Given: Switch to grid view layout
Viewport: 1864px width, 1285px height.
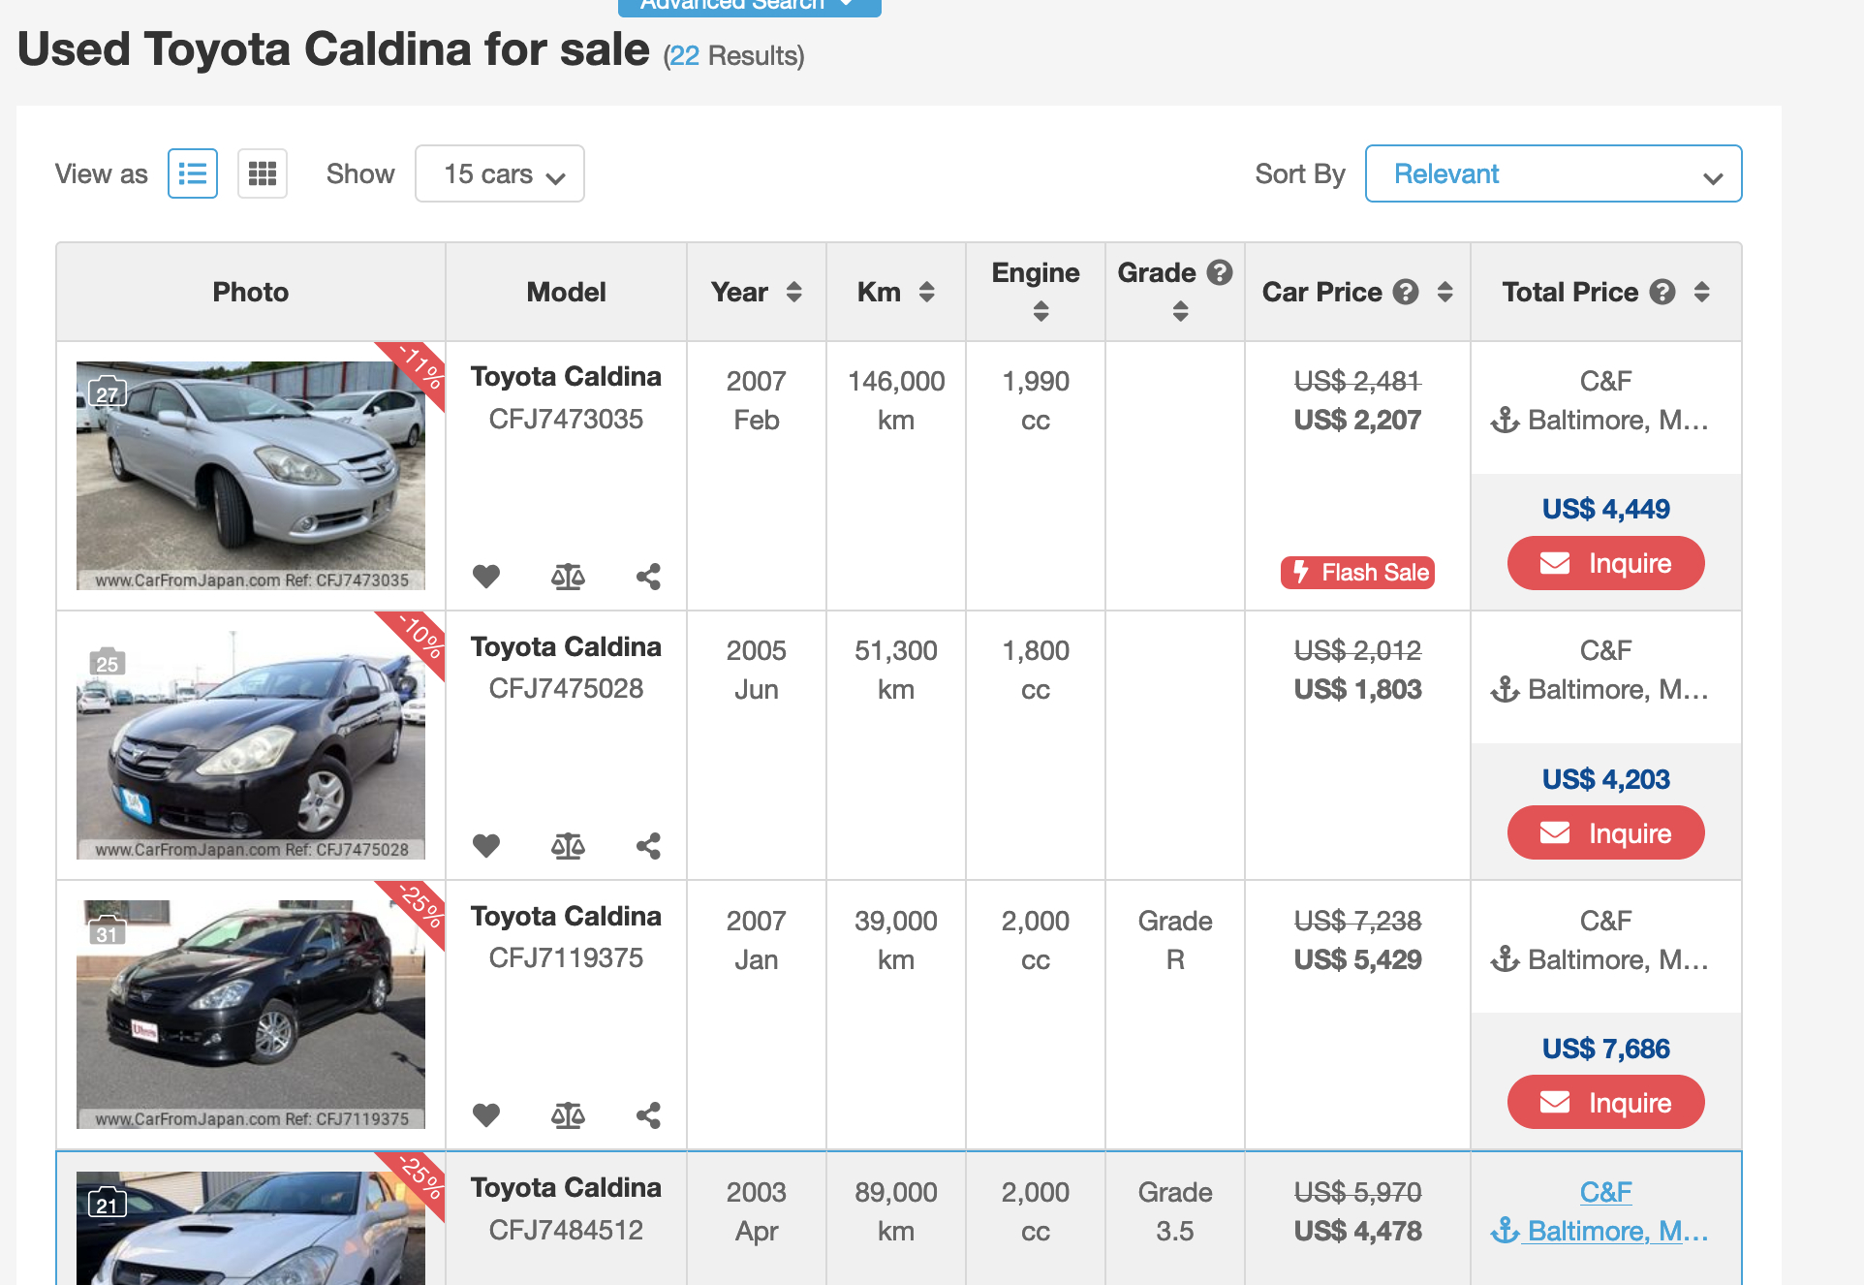Looking at the screenshot, I should pos(262,173).
